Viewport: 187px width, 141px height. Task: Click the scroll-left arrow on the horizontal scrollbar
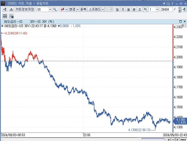(x=2, y=139)
